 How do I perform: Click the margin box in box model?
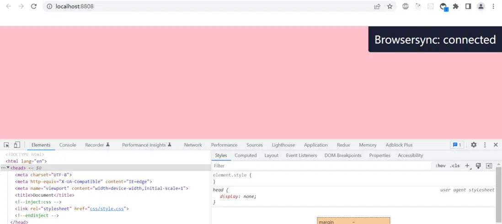point(353,221)
